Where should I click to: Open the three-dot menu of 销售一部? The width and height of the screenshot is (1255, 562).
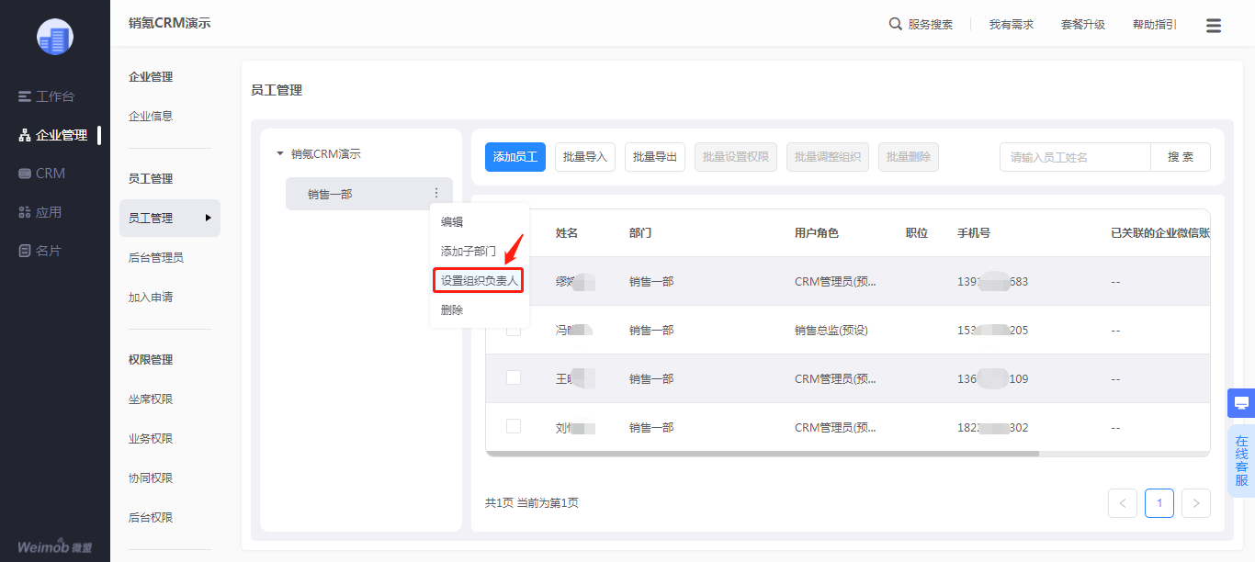click(x=435, y=194)
